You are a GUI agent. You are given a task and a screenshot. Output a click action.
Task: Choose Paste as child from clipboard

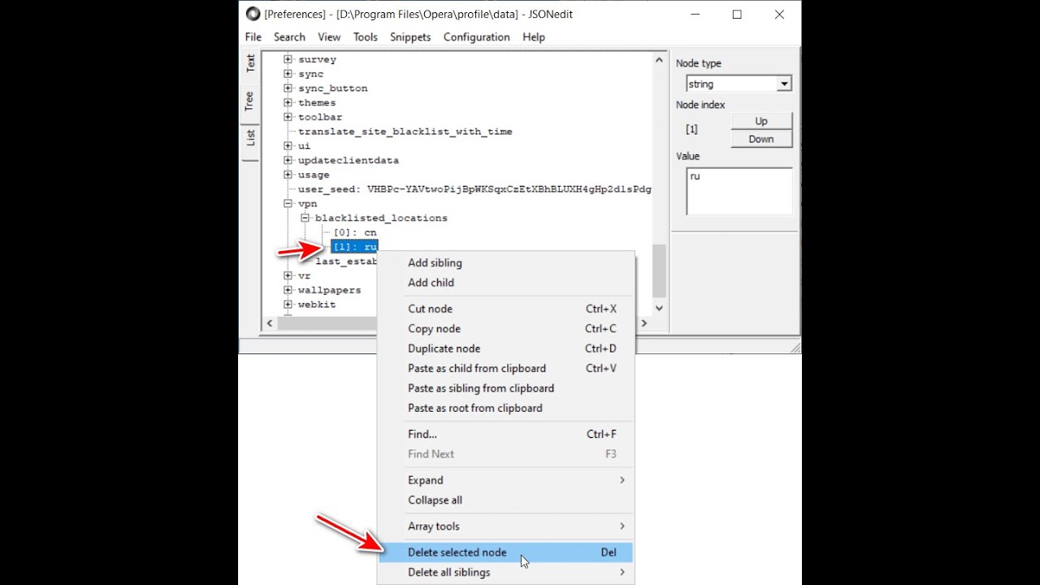(x=505, y=368)
